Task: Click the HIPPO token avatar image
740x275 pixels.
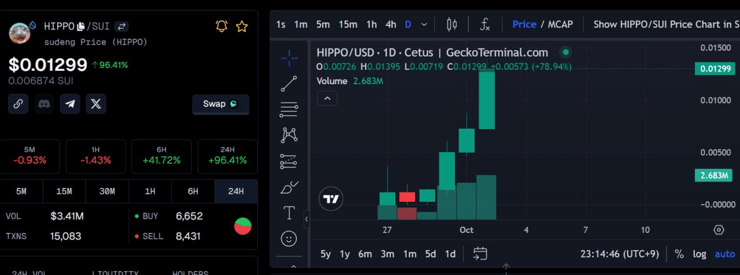Action: pos(20,33)
